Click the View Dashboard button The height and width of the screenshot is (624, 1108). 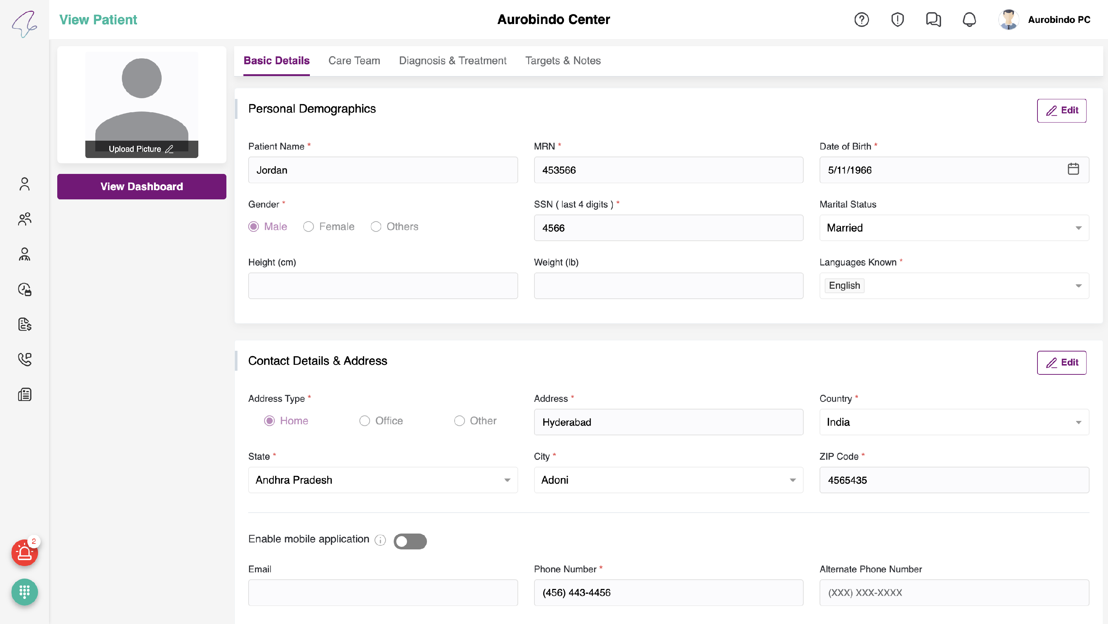point(141,186)
